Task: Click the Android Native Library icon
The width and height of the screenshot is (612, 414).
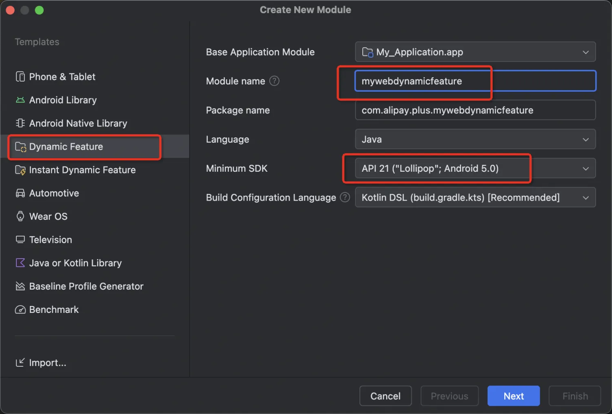Action: coord(20,123)
